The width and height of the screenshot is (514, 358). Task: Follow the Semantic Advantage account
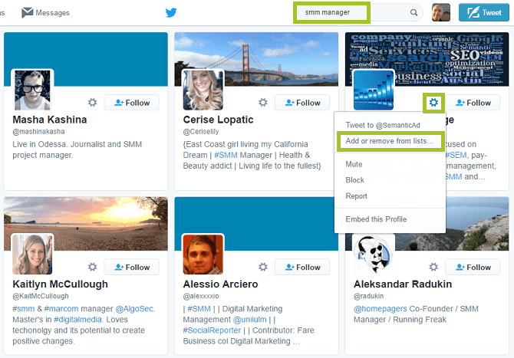coord(473,103)
